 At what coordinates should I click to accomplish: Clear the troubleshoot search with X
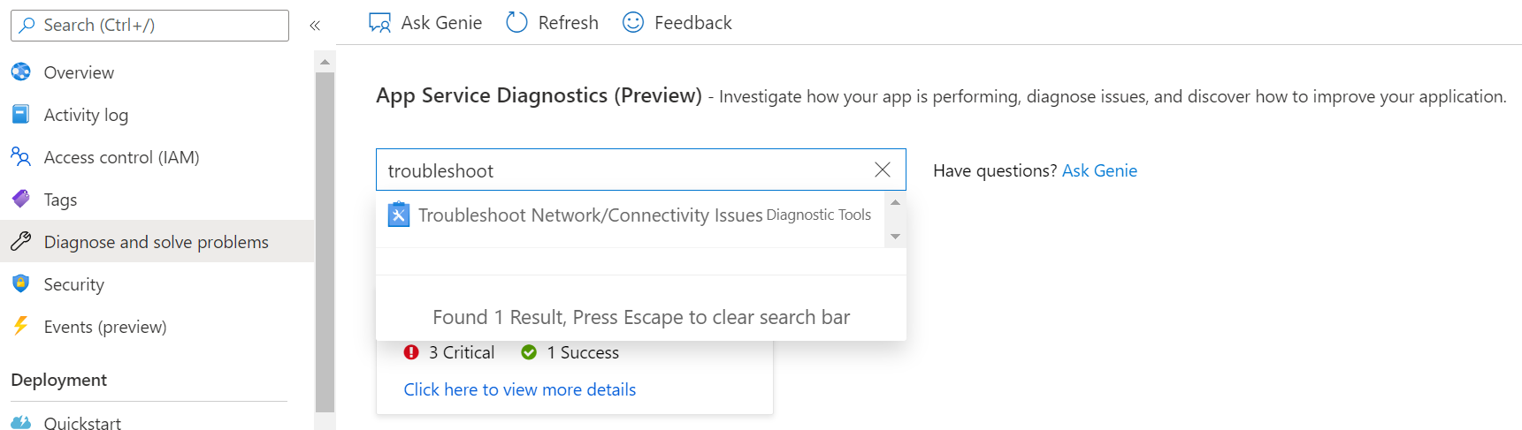click(x=883, y=170)
